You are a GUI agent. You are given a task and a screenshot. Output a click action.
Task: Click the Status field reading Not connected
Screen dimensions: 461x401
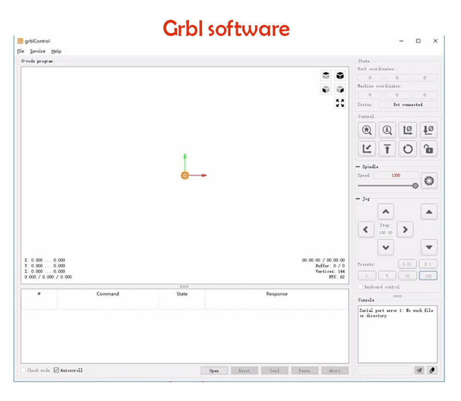click(x=408, y=104)
